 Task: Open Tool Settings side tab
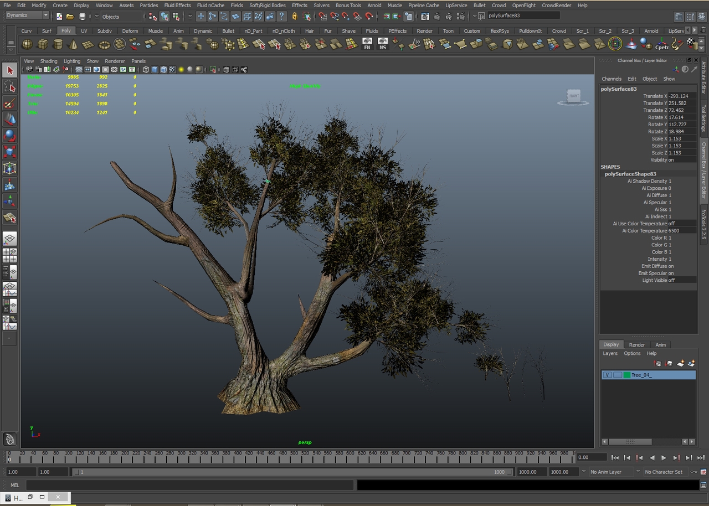[703, 118]
